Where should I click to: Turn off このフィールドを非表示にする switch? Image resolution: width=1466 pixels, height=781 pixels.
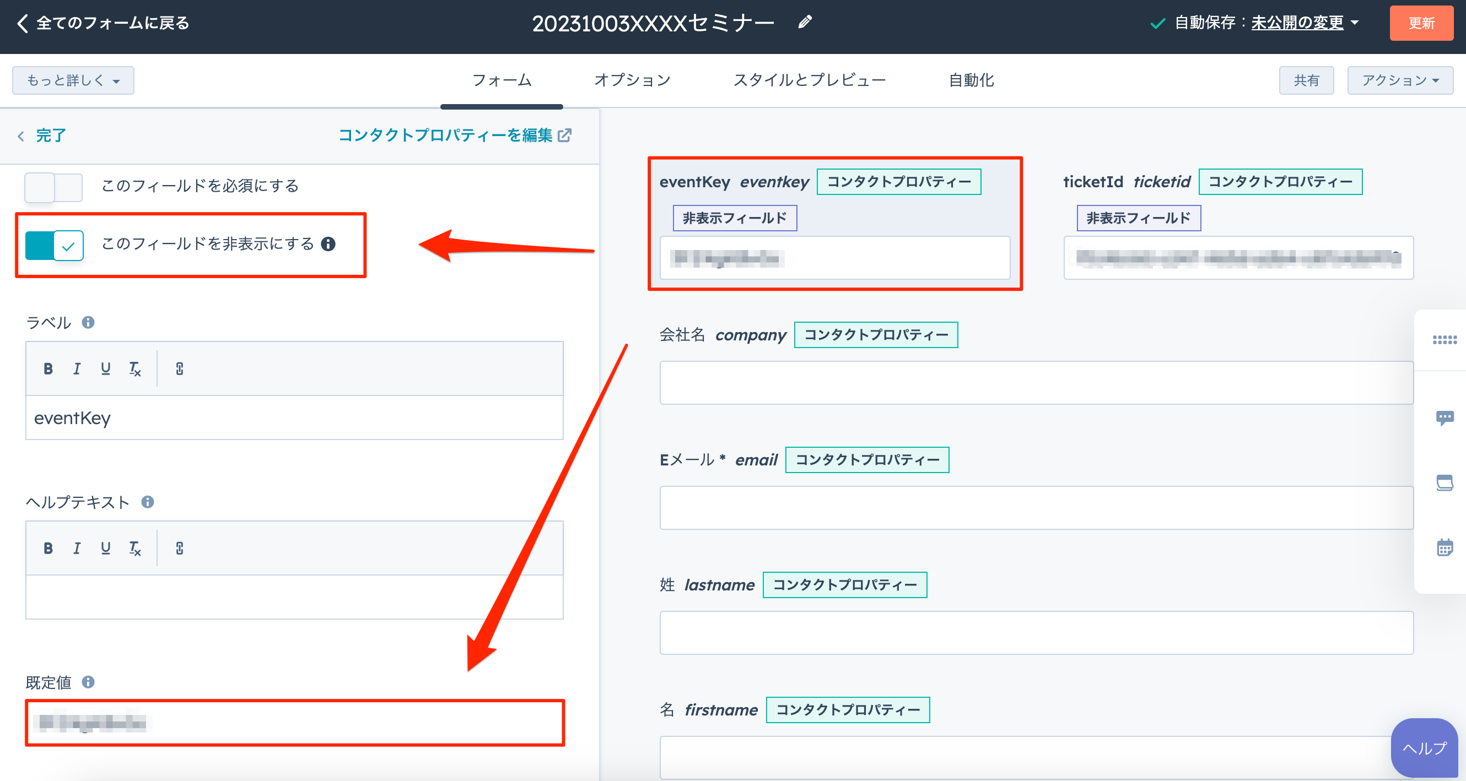55,245
